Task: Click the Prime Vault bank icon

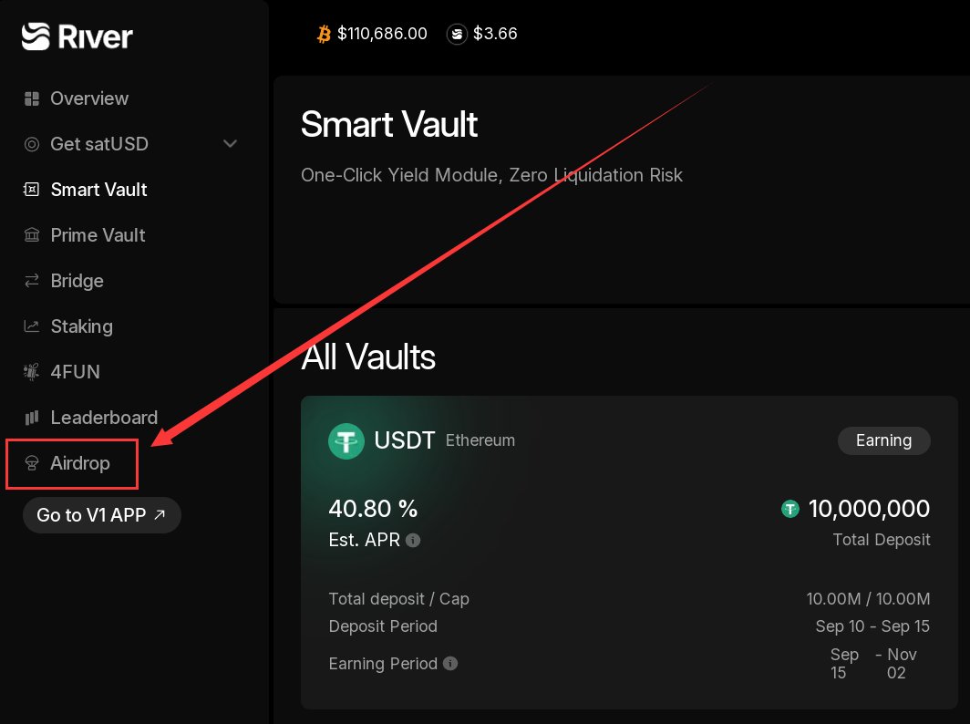Action: click(x=32, y=235)
